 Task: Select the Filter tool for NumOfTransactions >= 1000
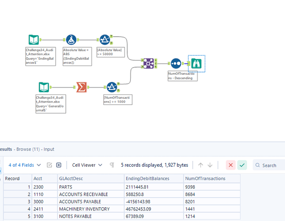112,87
